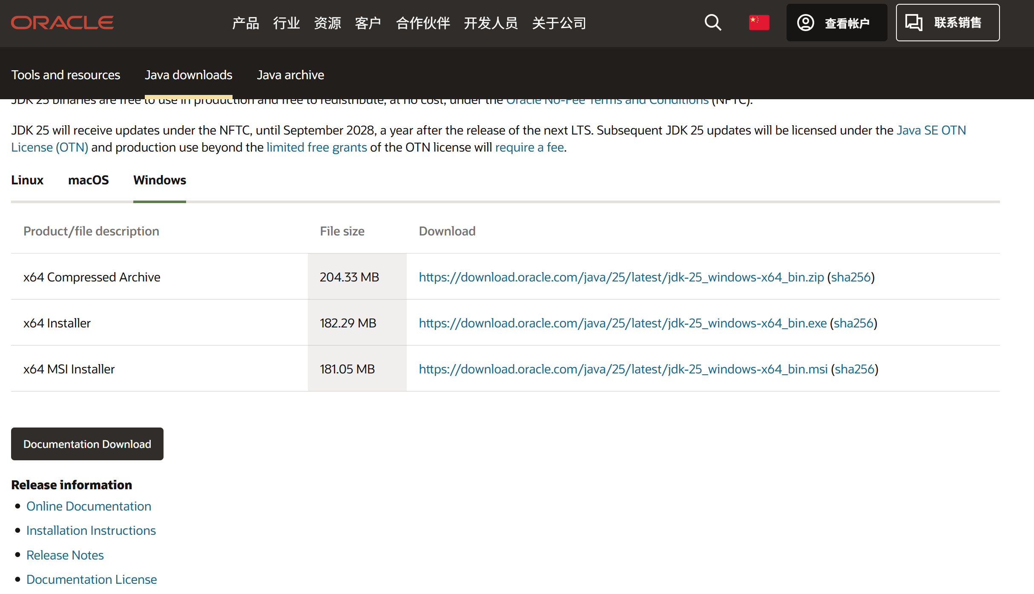Viewport: 1034px width, 594px height.
Task: Click the Documentation Download button
Action: click(x=87, y=444)
